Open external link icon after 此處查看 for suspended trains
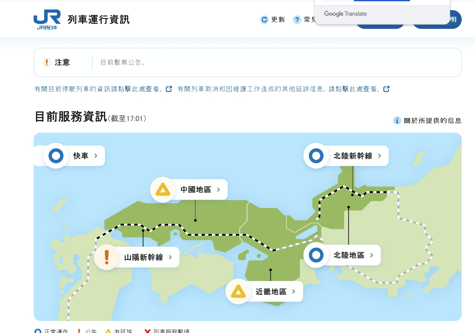This screenshot has width=475, height=333. pyautogui.click(x=169, y=89)
